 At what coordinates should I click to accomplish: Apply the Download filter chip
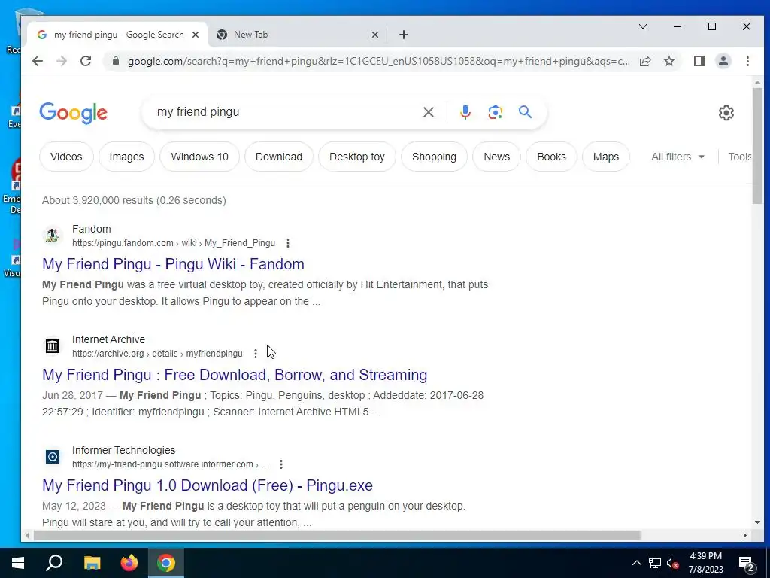point(278,157)
